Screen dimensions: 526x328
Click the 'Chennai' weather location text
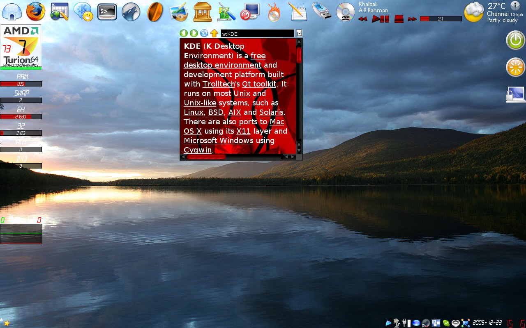[498, 14]
